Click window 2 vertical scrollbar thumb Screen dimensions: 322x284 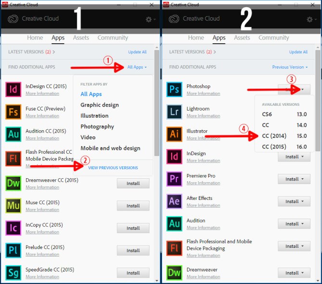[318, 100]
